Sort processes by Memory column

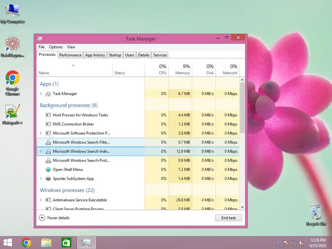pos(180,70)
